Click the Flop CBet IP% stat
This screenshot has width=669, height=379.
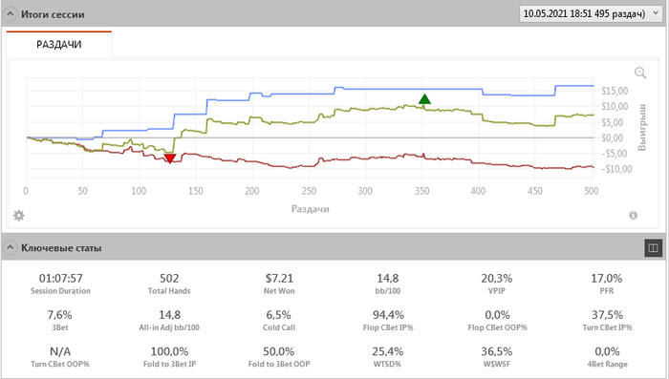click(388, 321)
